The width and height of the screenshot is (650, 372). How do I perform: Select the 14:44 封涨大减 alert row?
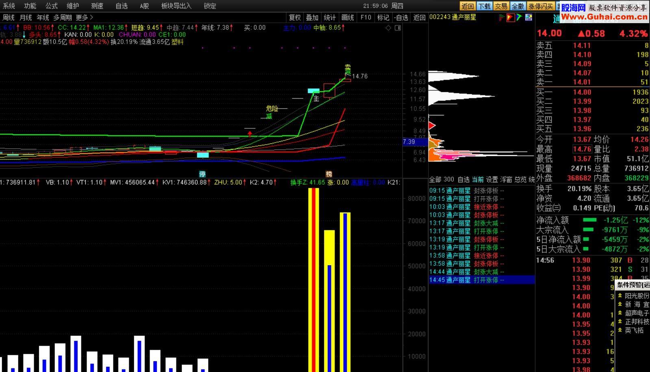coord(482,272)
